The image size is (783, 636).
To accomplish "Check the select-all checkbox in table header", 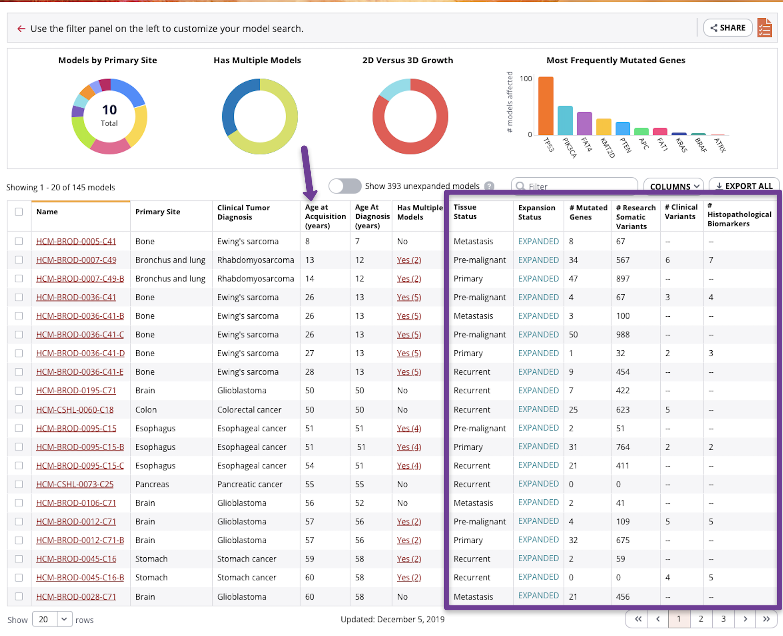I will pyautogui.click(x=19, y=212).
